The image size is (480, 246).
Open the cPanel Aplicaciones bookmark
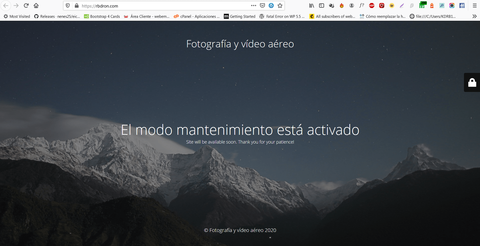[x=197, y=16]
